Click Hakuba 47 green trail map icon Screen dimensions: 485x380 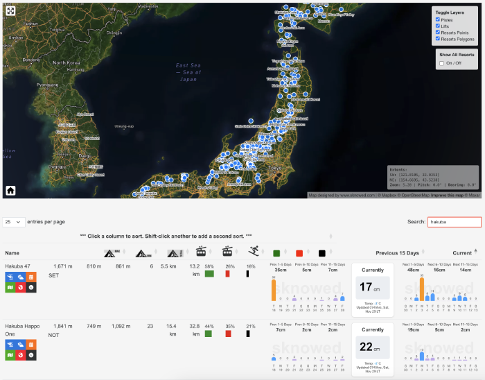tap(10, 288)
